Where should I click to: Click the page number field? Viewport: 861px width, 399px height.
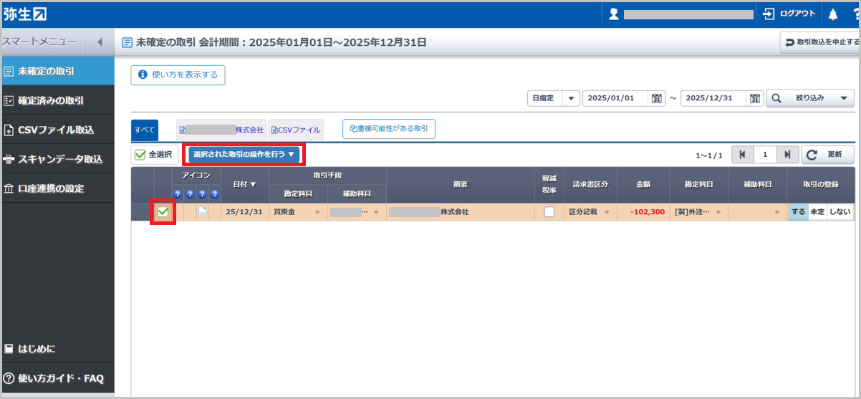(765, 155)
